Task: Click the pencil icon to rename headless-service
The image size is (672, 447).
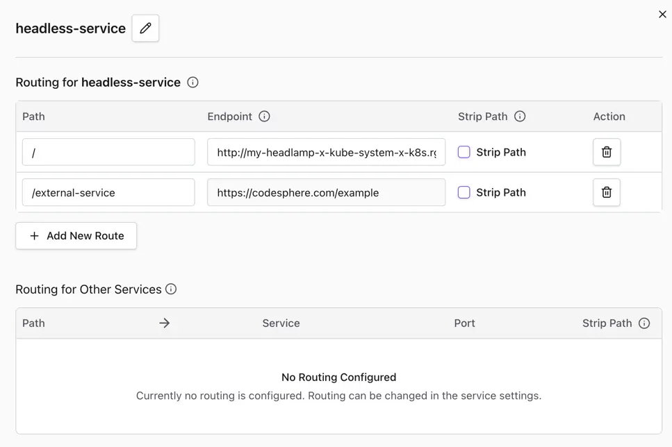Action: [145, 28]
